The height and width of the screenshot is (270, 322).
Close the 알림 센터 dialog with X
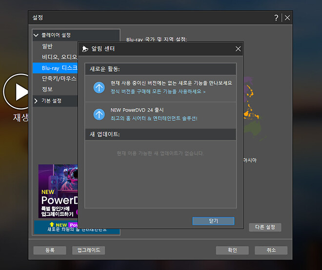238,49
